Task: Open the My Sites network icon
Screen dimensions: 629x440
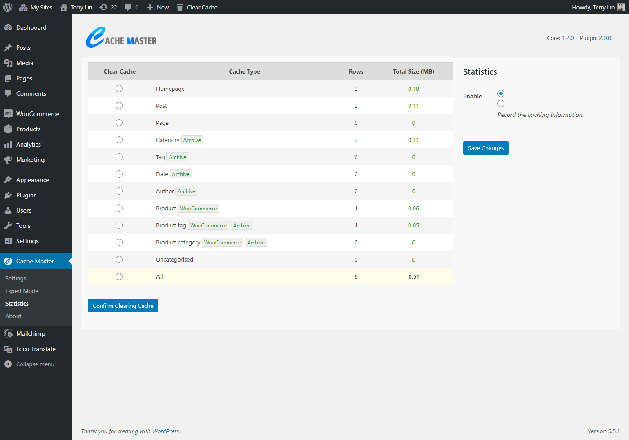Action: [23, 7]
